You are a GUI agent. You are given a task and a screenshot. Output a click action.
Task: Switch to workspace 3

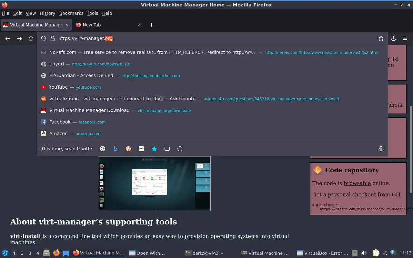30,253
